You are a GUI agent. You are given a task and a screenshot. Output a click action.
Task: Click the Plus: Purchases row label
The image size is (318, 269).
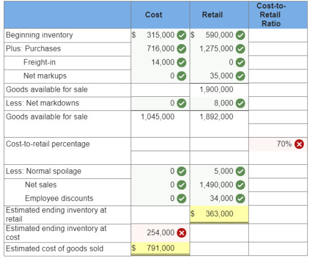coord(34,49)
